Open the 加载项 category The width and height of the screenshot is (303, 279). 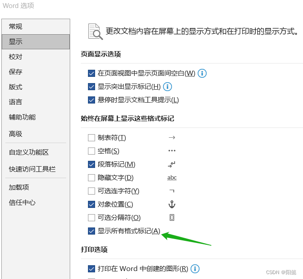36,187
